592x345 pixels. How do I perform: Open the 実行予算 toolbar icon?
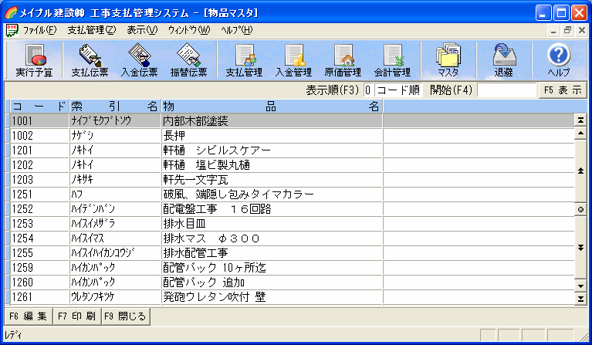pos(35,60)
